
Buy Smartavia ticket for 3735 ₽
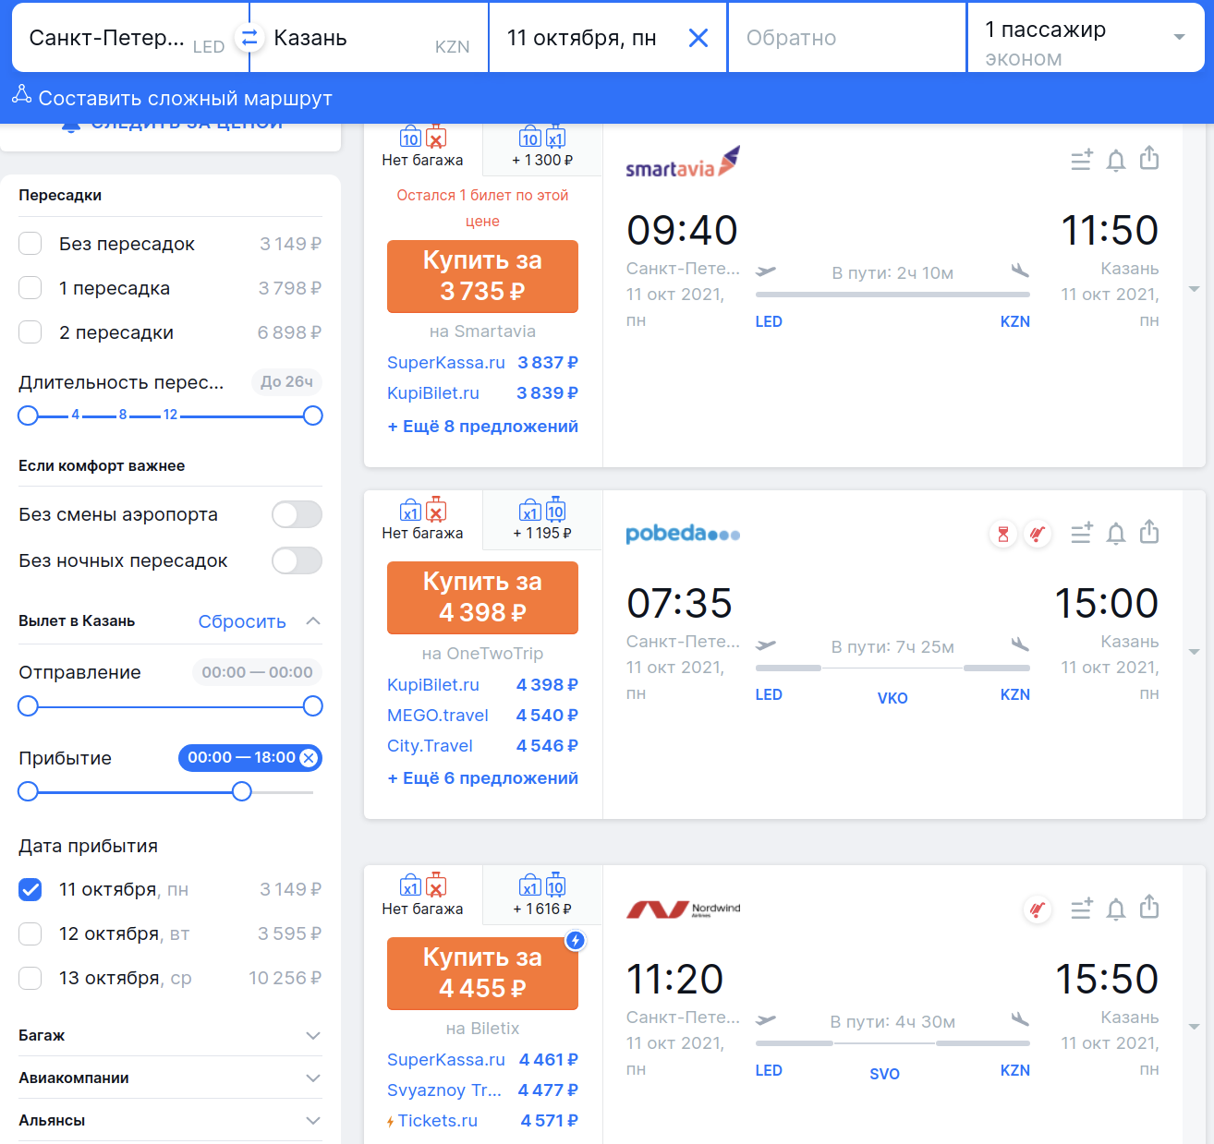click(482, 276)
